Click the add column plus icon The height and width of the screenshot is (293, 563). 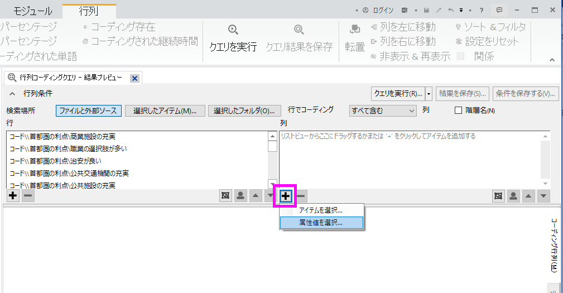click(x=286, y=196)
